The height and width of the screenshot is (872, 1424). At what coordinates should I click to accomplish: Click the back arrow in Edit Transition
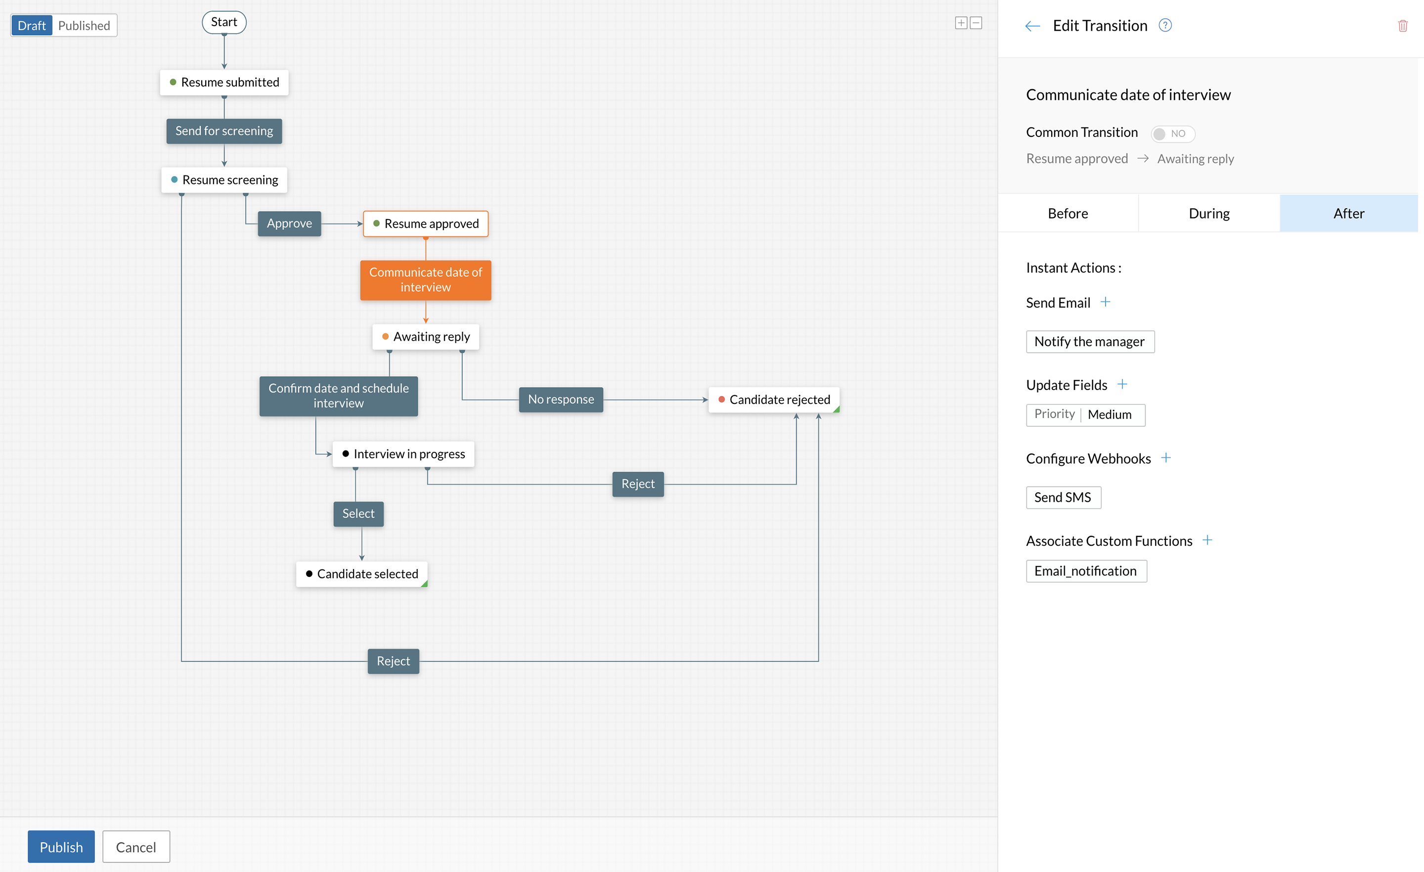(1032, 26)
